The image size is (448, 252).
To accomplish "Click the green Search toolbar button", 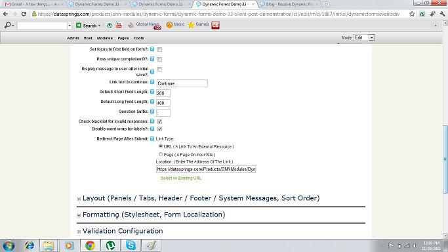I will (88, 26).
